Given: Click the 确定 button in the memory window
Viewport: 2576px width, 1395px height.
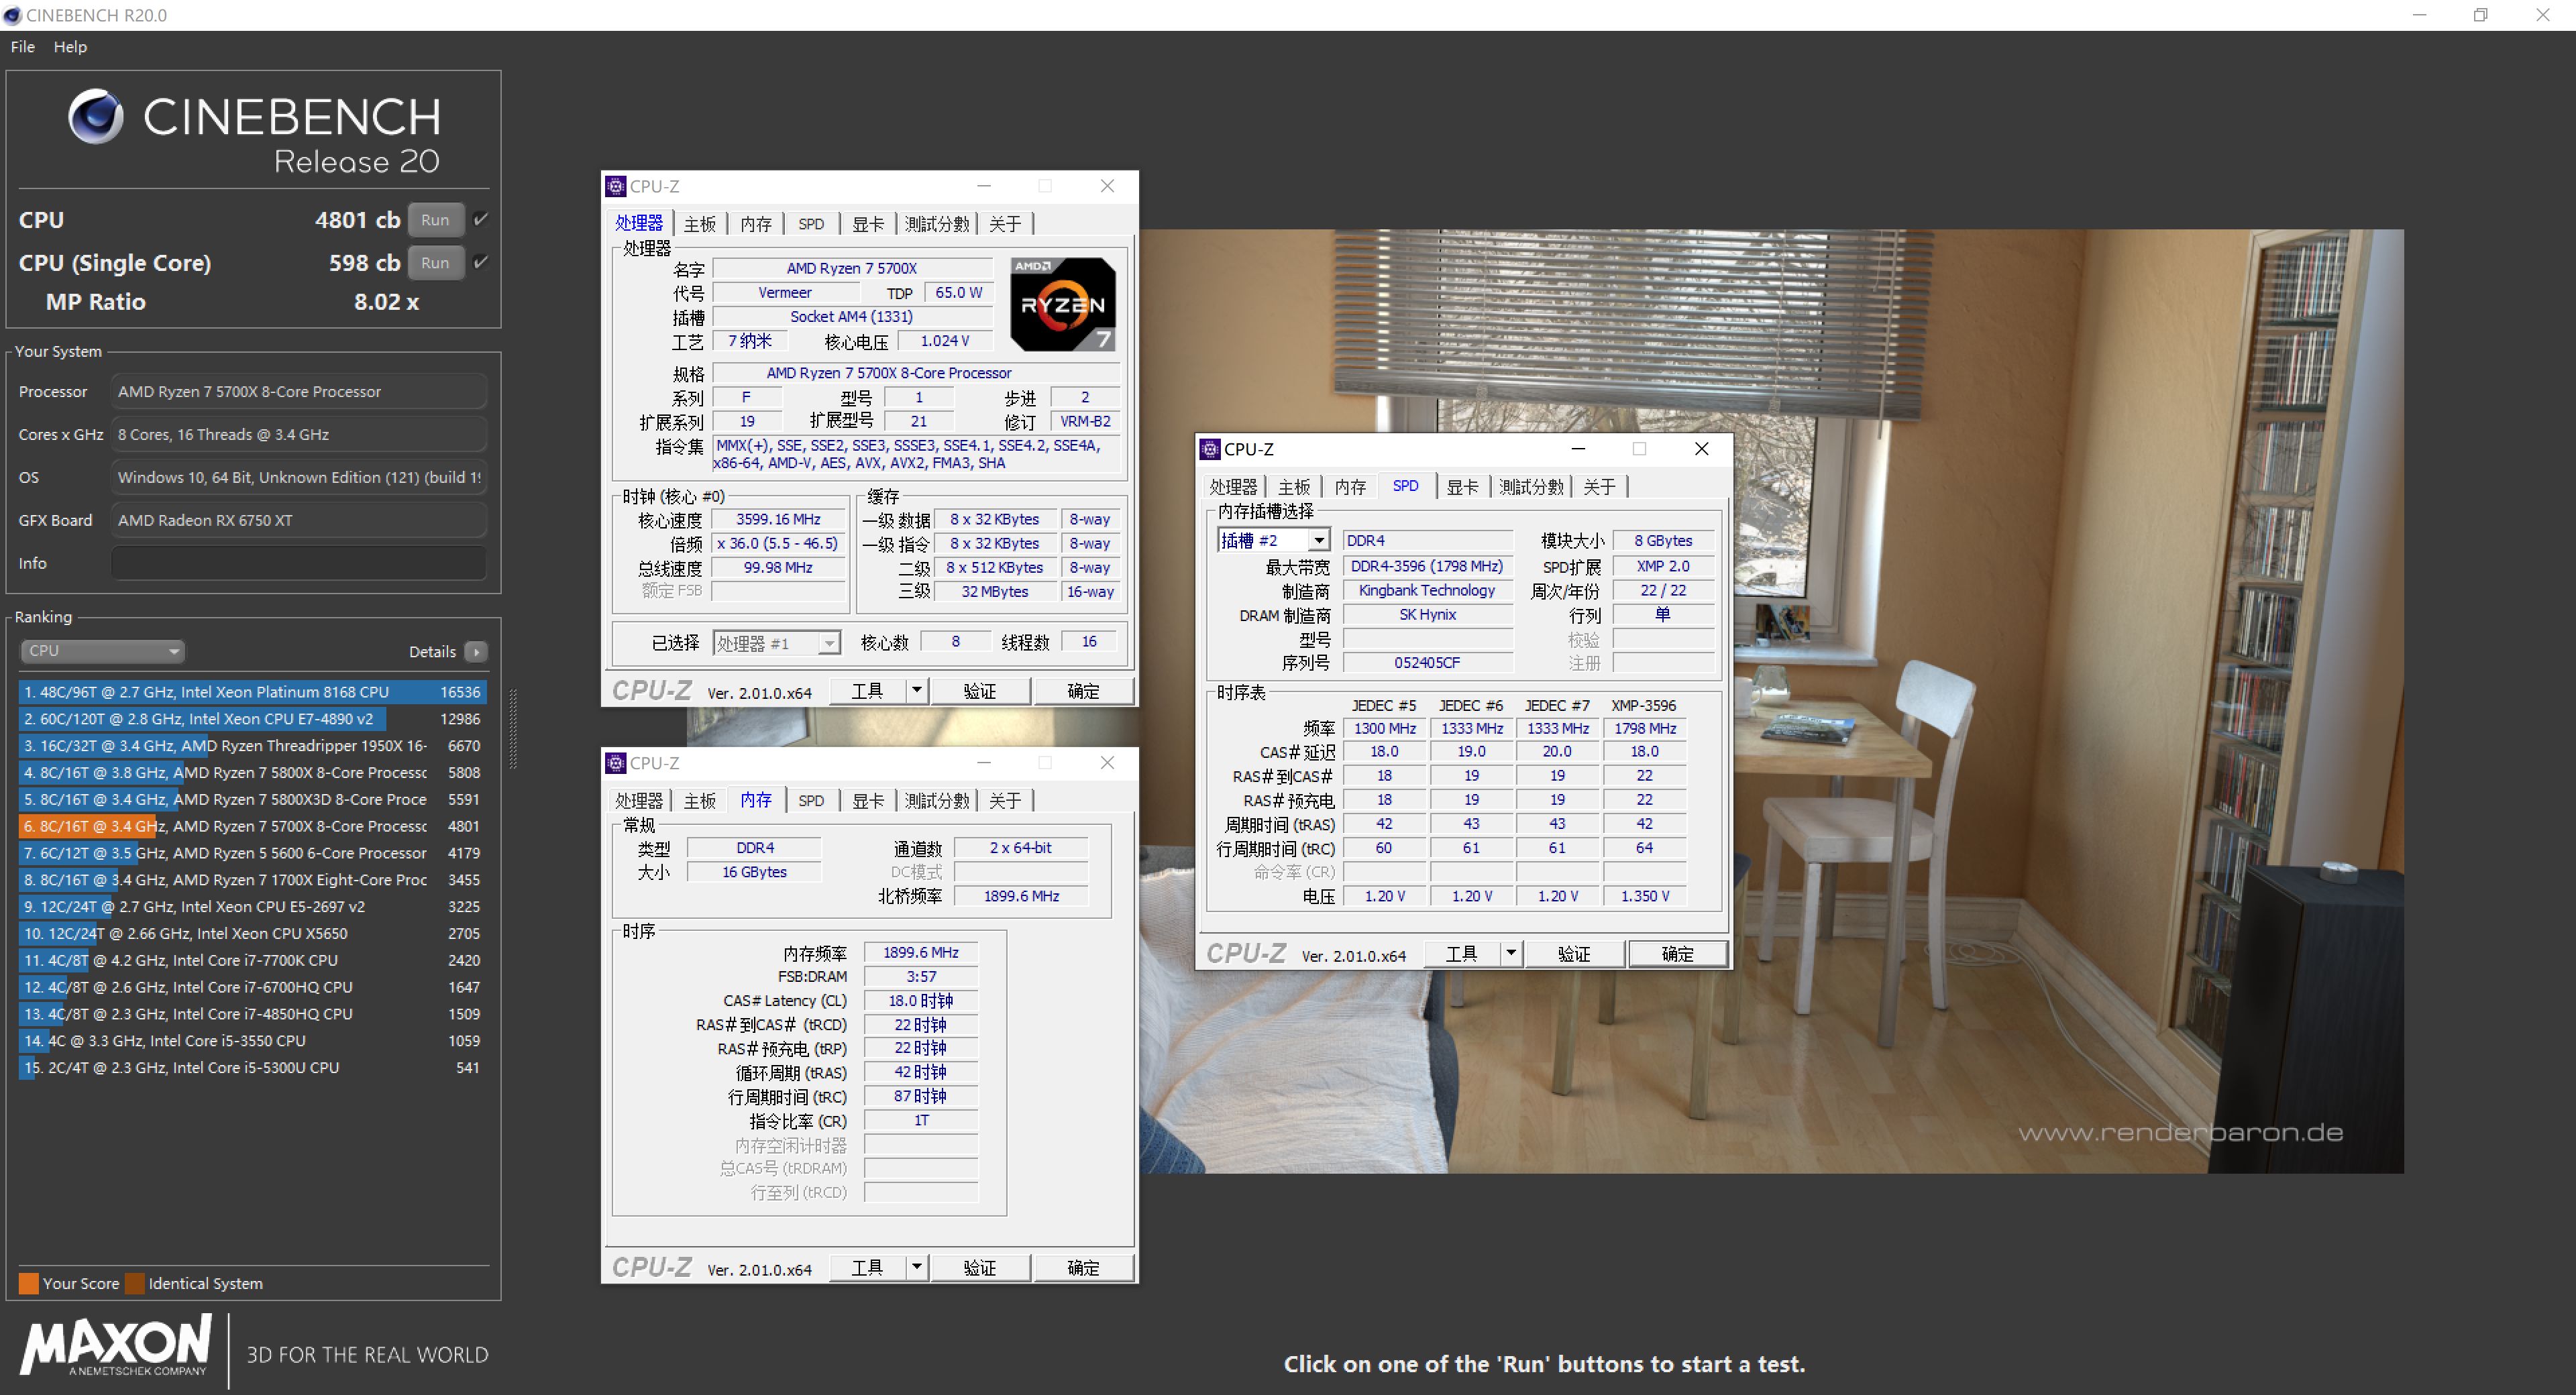Looking at the screenshot, I should (1085, 1267).
